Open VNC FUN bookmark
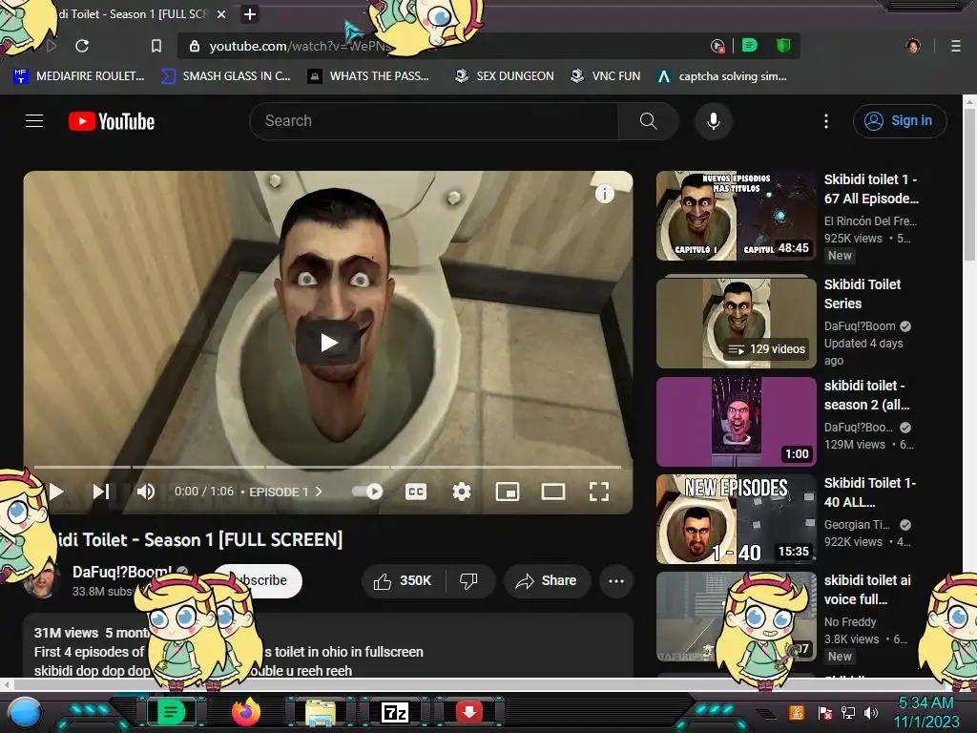Screen dimensions: 977x733 pos(606,76)
